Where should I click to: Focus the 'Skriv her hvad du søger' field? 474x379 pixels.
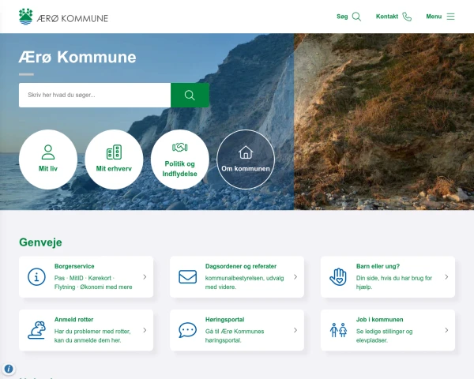[95, 96]
